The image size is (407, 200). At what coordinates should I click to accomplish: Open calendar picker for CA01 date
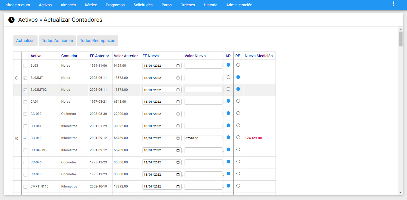coord(178,102)
